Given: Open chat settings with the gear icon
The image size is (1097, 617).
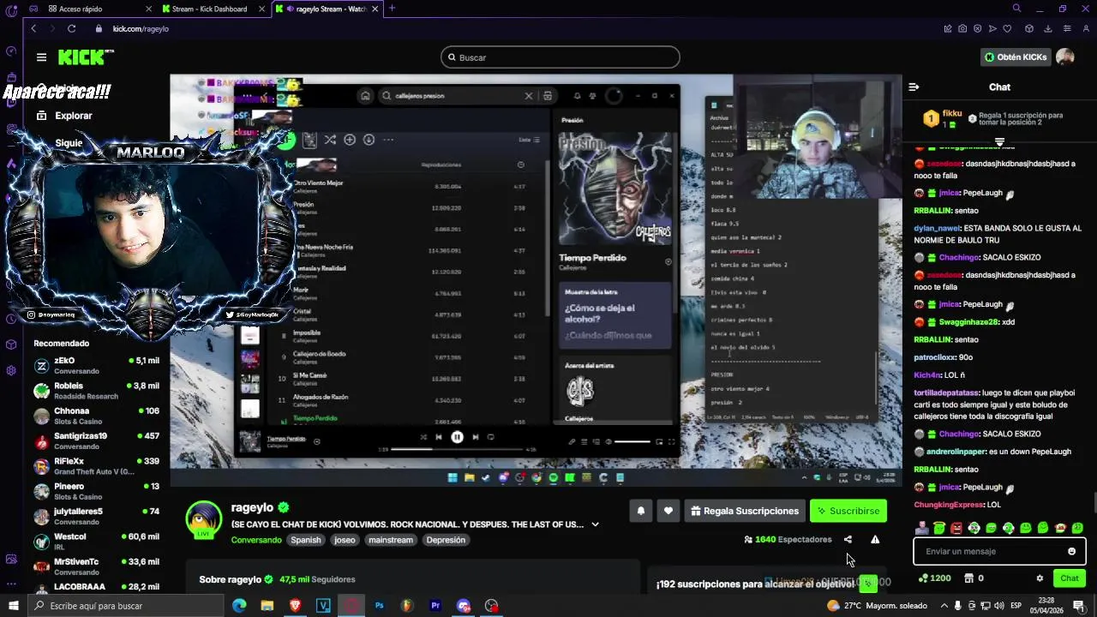Looking at the screenshot, I should (1040, 578).
